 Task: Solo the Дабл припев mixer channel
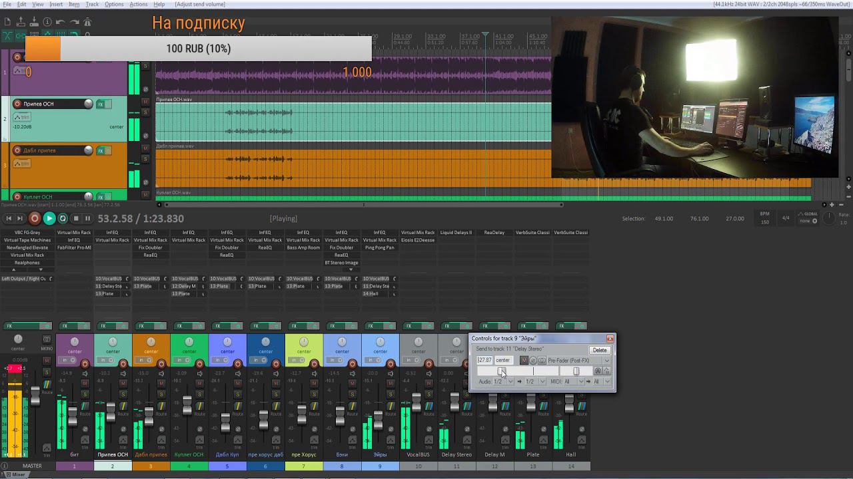coord(161,395)
